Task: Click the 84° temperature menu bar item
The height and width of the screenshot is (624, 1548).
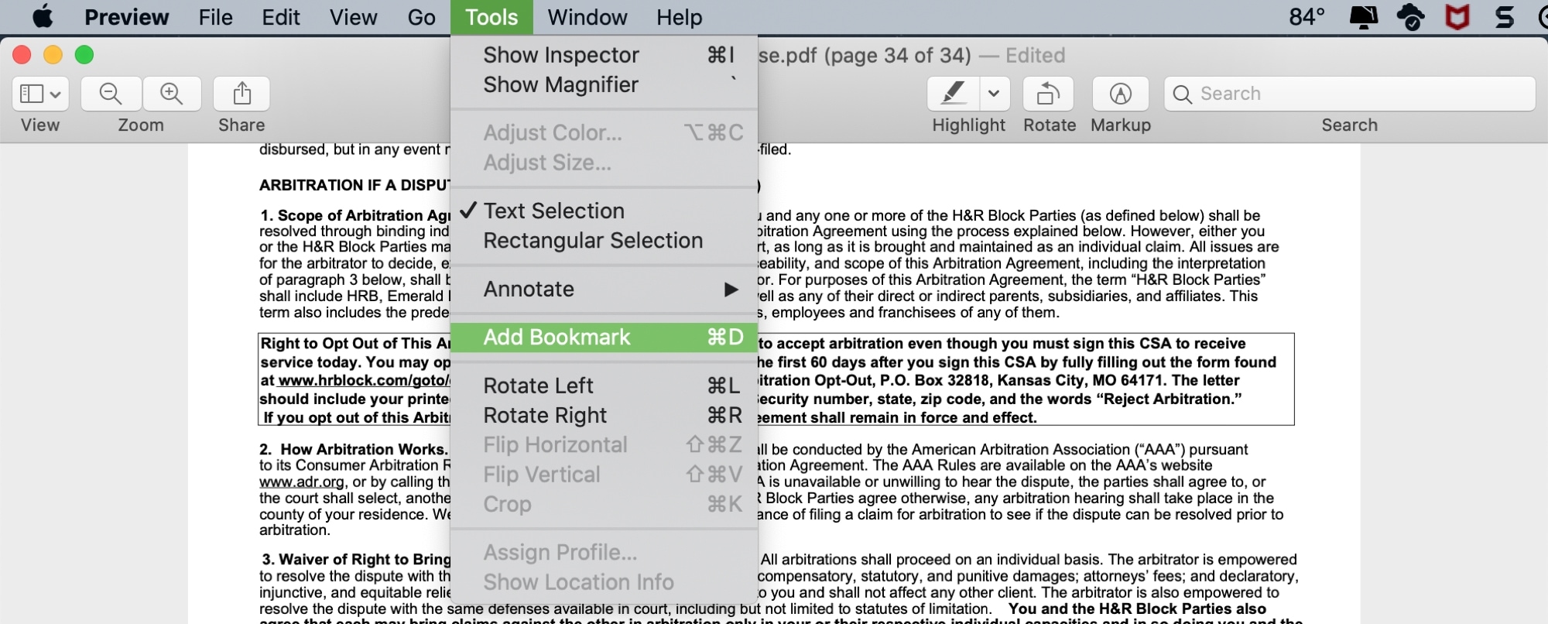Action: [x=1307, y=17]
